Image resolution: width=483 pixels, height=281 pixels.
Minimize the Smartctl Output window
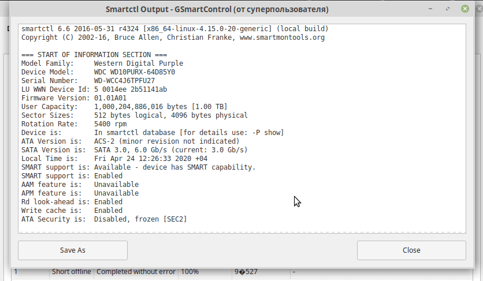430,9
